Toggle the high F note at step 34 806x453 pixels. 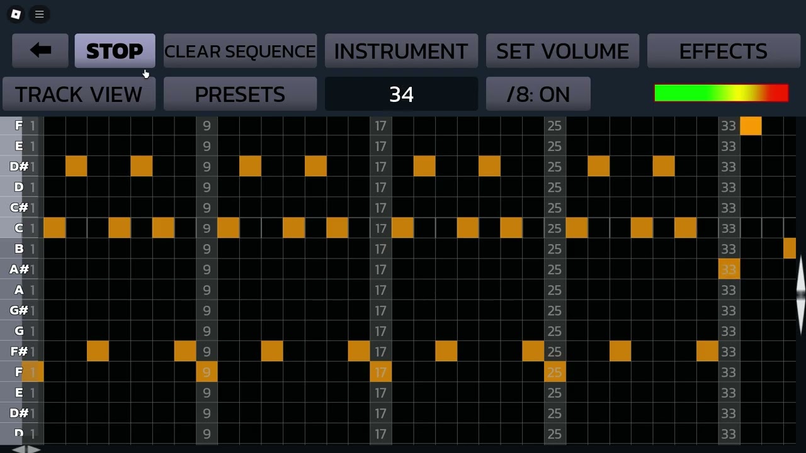(x=751, y=126)
